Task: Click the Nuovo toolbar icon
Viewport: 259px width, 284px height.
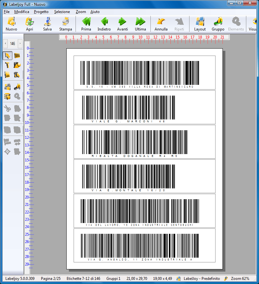Action: 11,24
